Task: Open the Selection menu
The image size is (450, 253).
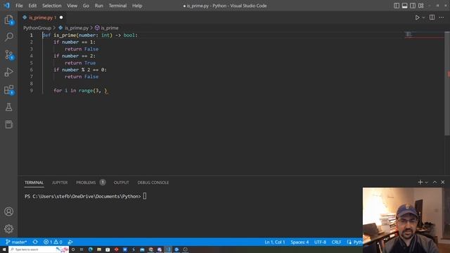Action: pyautogui.click(x=51, y=6)
